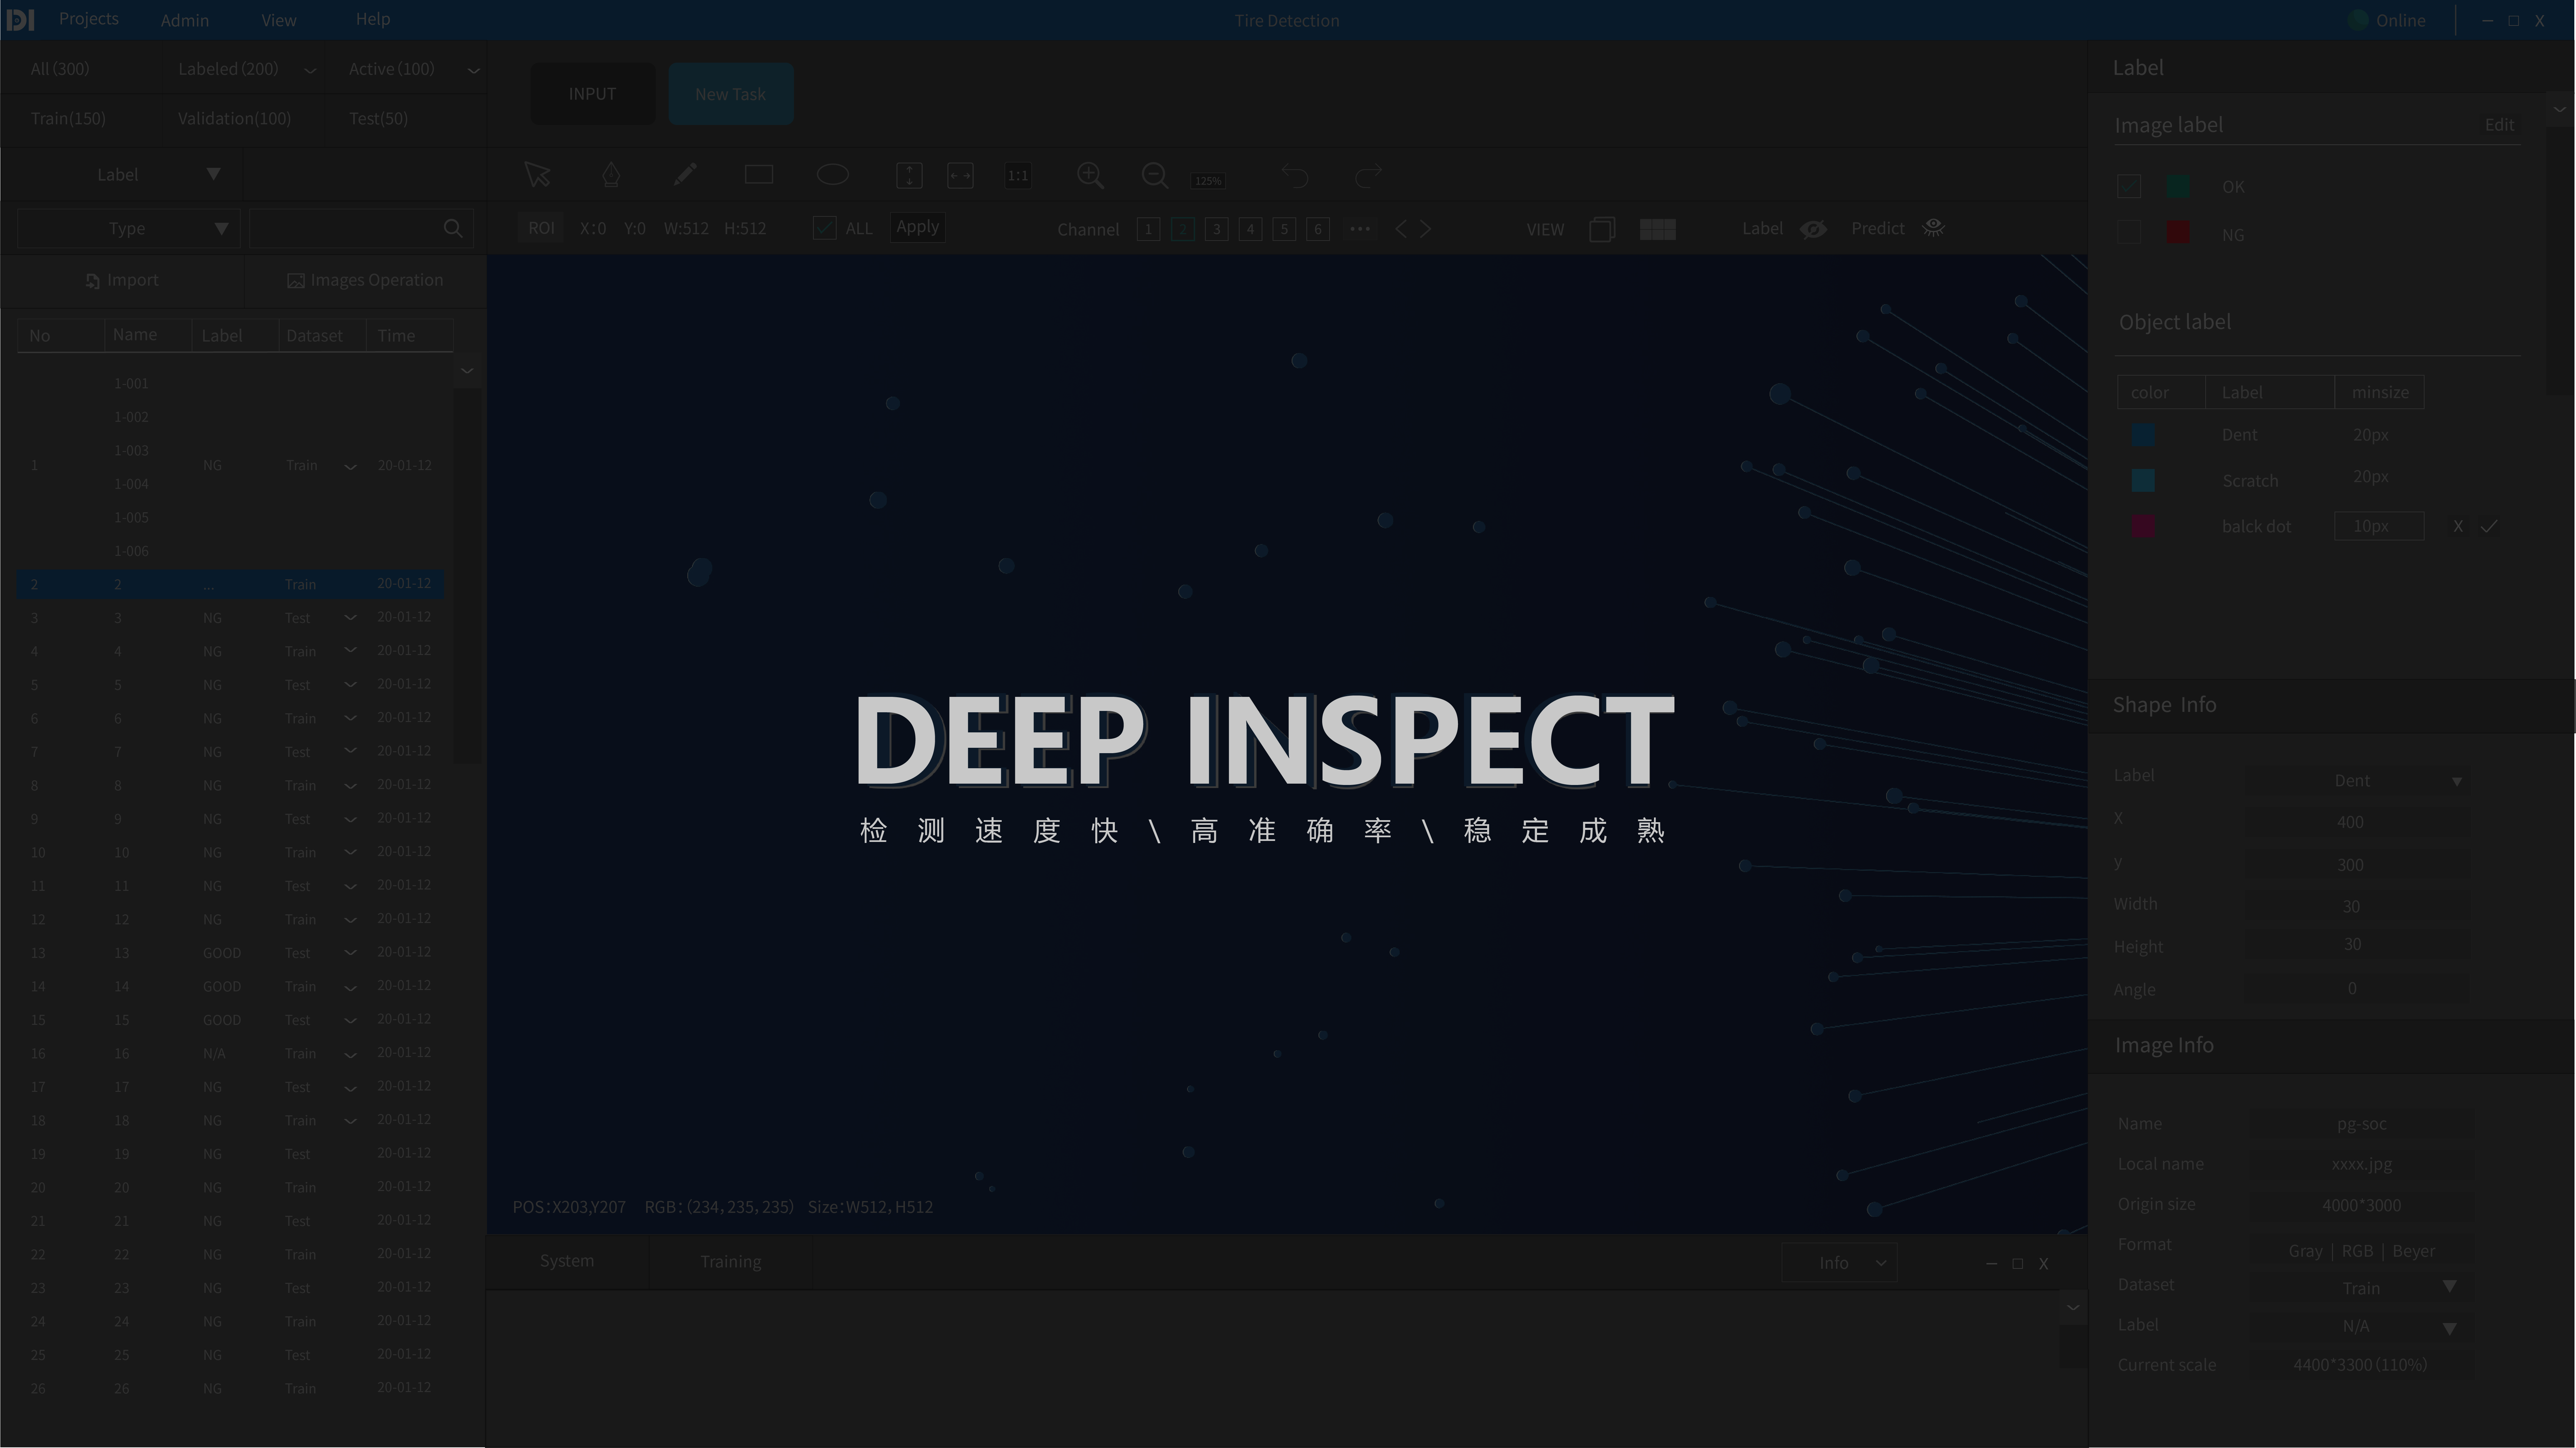2576x1448 pixels.
Task: Open the View menu
Action: click(x=279, y=20)
